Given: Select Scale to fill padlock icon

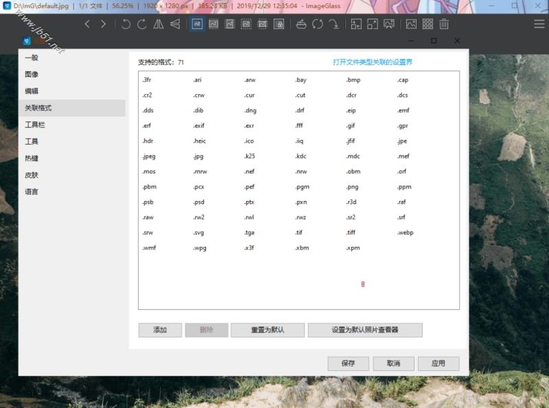Looking at the screenshot, I should point(279,24).
